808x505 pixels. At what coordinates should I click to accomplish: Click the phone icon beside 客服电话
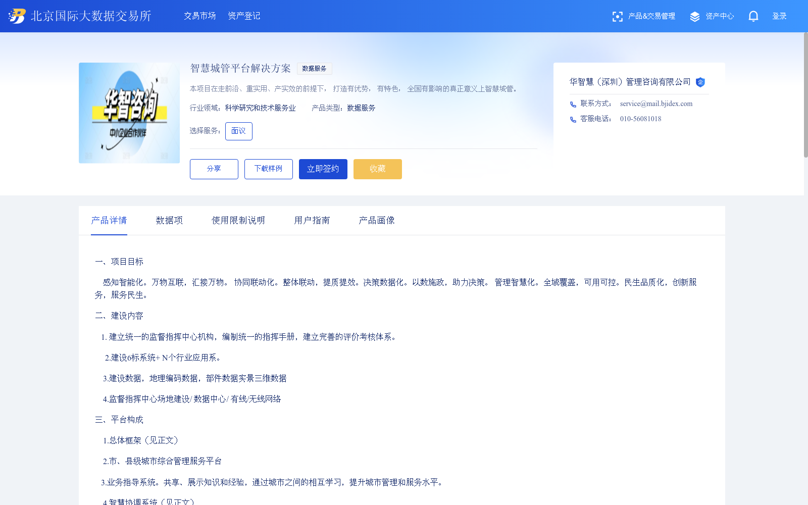(573, 120)
